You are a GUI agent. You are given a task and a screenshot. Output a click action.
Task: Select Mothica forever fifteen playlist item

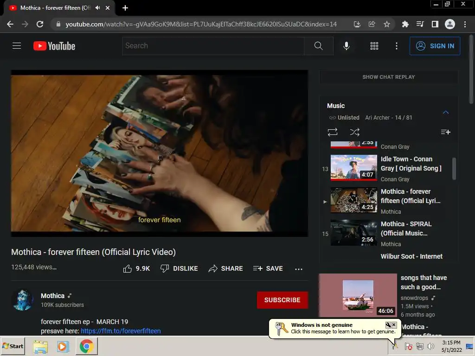pos(385,201)
